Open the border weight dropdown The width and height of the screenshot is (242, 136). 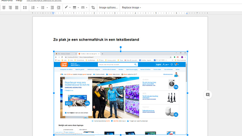point(75,7)
